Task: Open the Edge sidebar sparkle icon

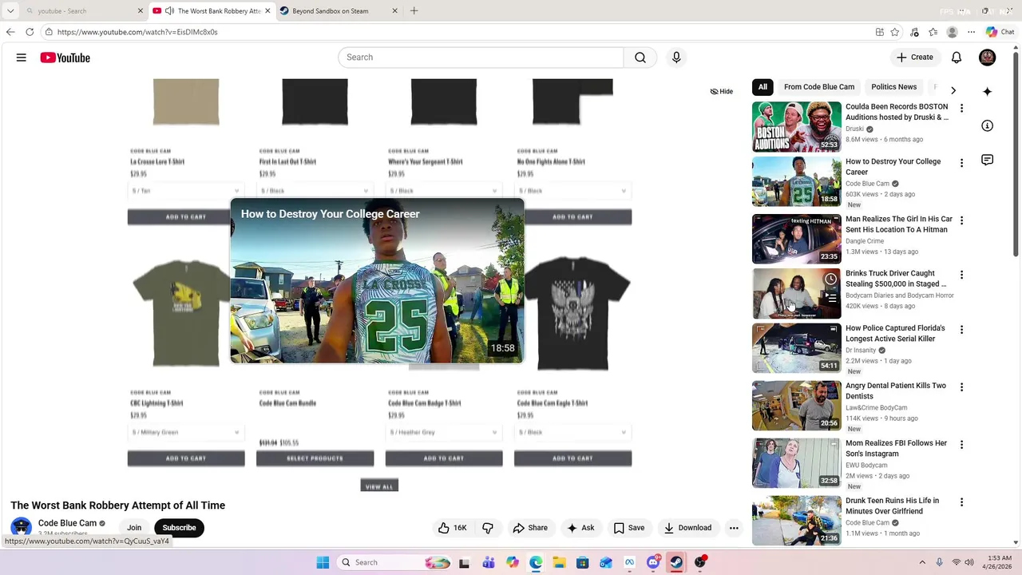Action: [988, 91]
